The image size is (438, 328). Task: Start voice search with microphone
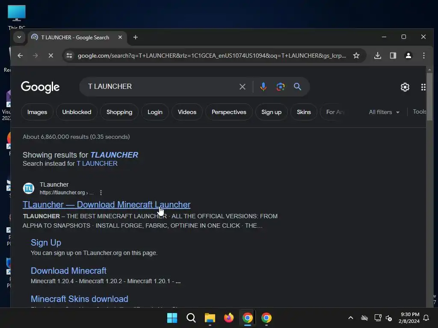pyautogui.click(x=263, y=87)
